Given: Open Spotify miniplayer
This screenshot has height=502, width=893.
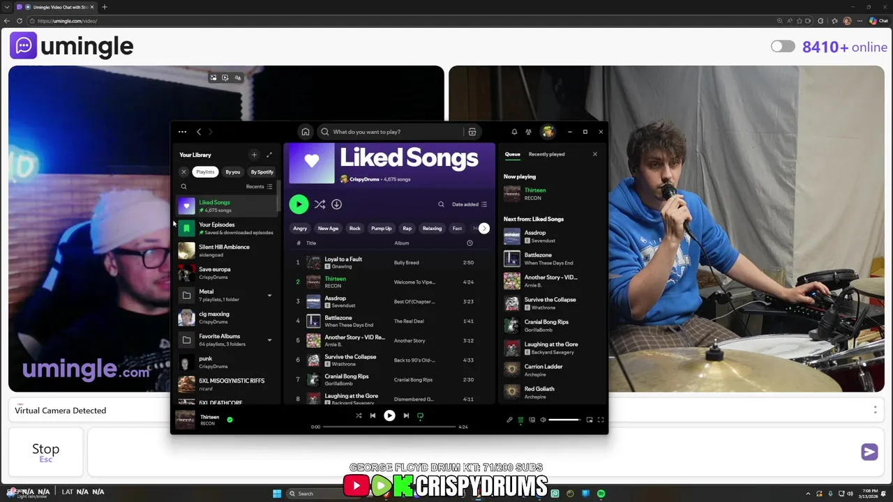Looking at the screenshot, I should point(590,420).
